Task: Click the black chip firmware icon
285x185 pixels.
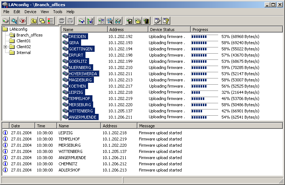Action: (146, 21)
